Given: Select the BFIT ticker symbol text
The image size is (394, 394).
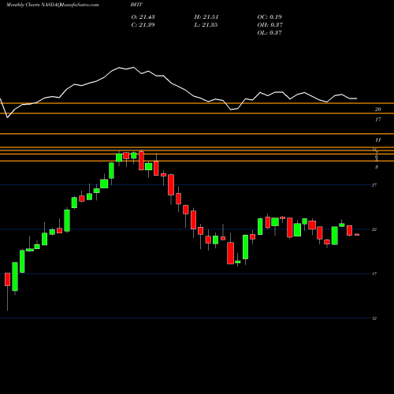Looking at the screenshot, I should click(136, 5).
